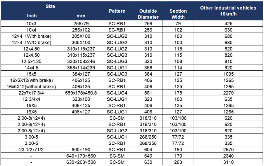
Task: Click the Pattern column header
Action: click(x=117, y=11)
